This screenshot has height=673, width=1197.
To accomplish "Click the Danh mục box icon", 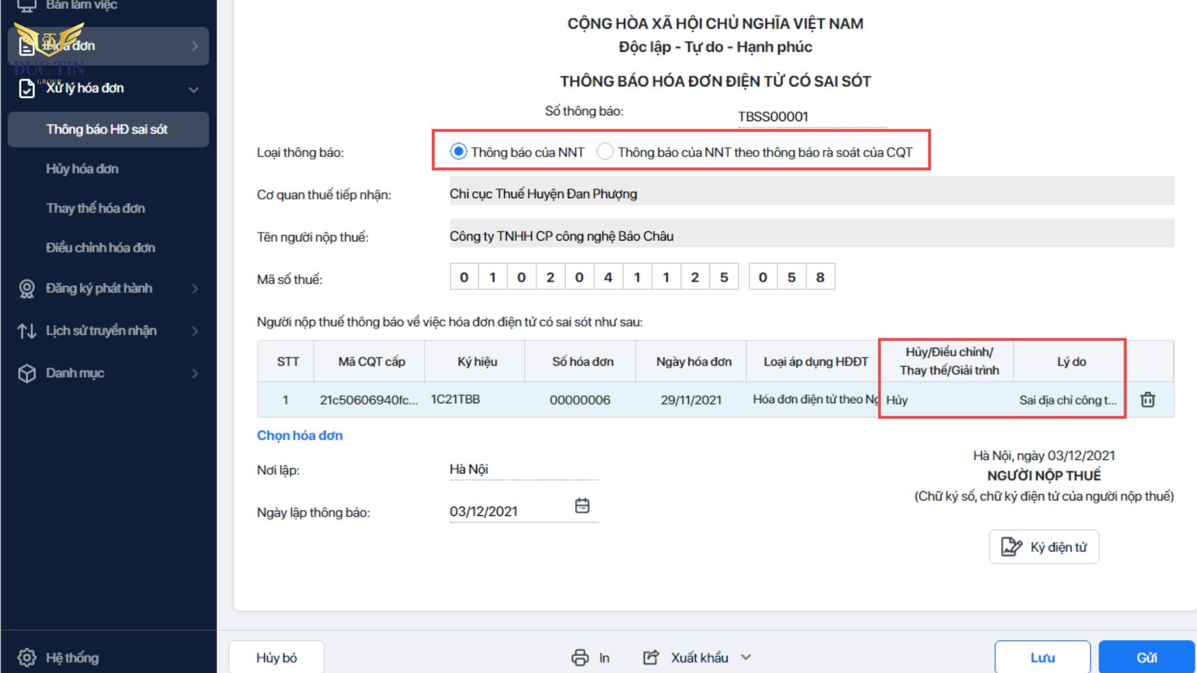I will [x=26, y=373].
